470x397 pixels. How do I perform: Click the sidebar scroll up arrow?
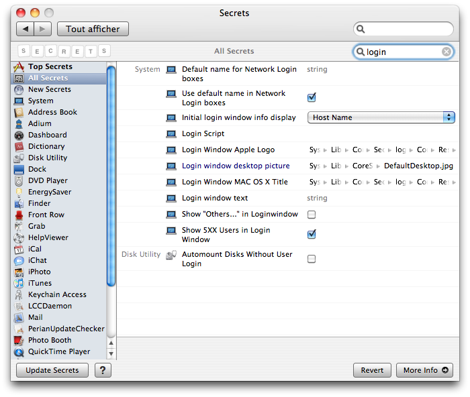pyautogui.click(x=111, y=343)
